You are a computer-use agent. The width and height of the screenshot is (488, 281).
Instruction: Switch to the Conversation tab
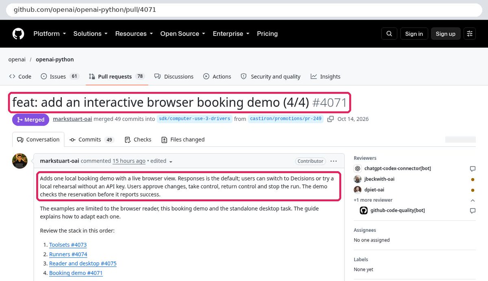tap(38, 139)
